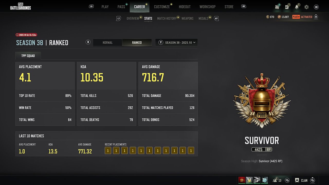Click the WIN RATE row

point(45,108)
